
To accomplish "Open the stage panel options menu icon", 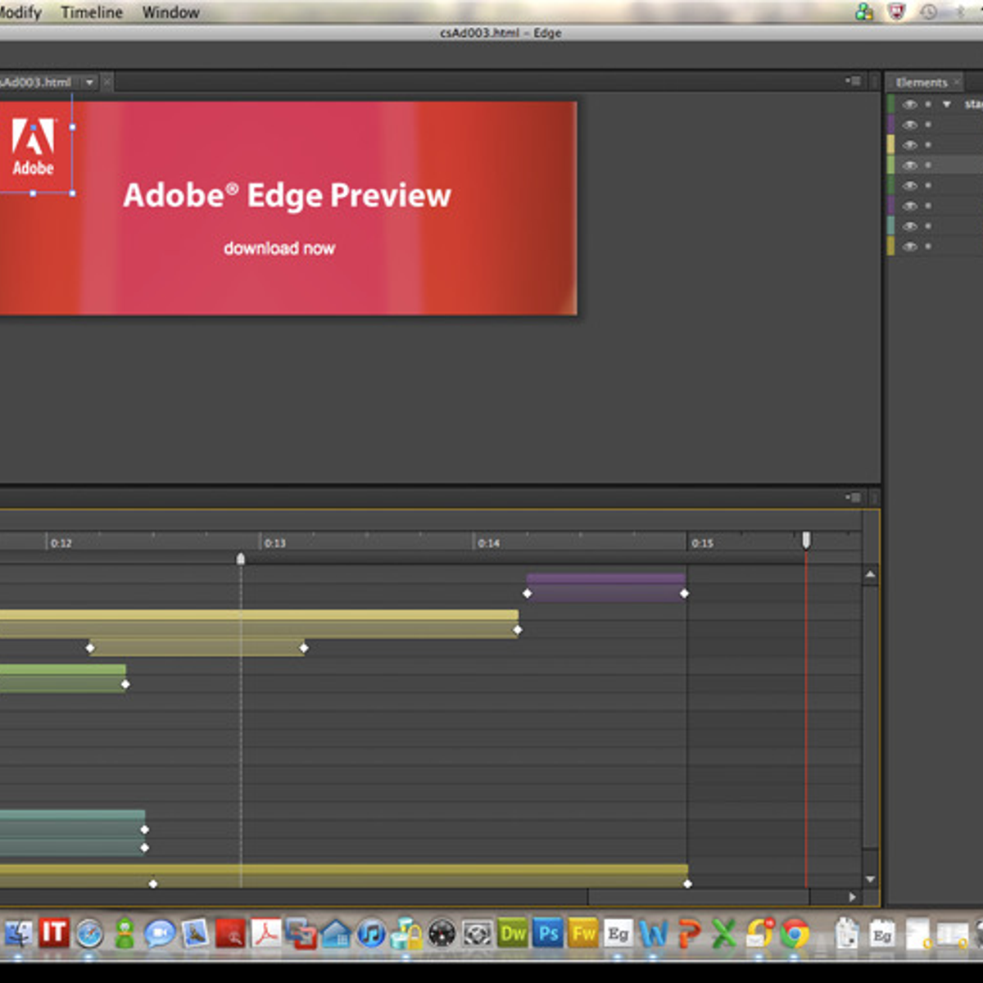I will coord(853,81).
